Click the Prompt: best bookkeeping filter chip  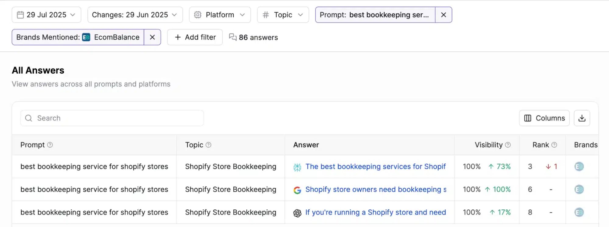(375, 15)
